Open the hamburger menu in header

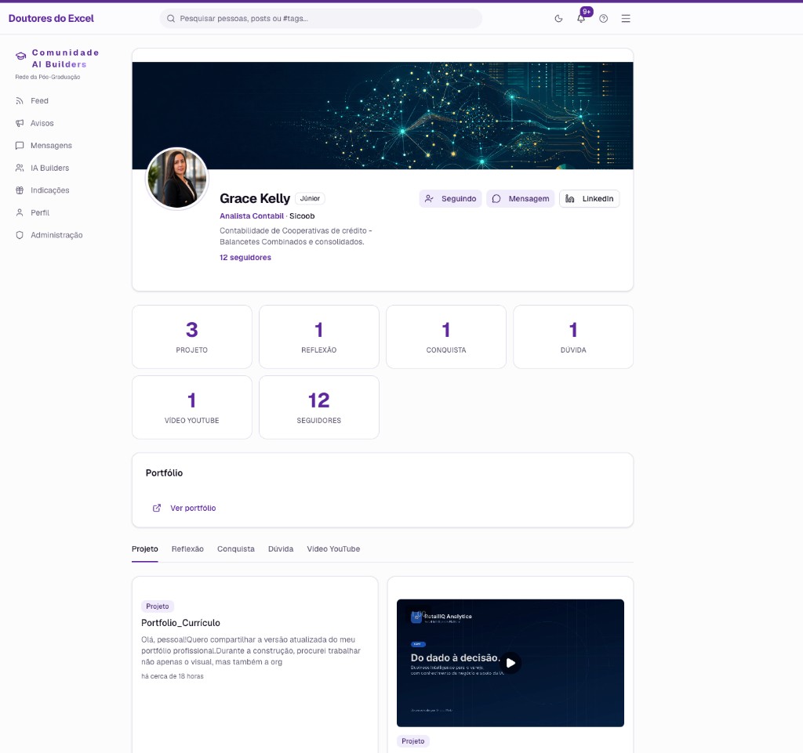click(626, 19)
